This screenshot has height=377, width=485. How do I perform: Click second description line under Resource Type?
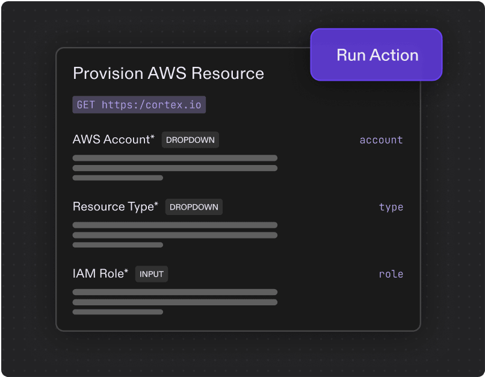point(175,235)
